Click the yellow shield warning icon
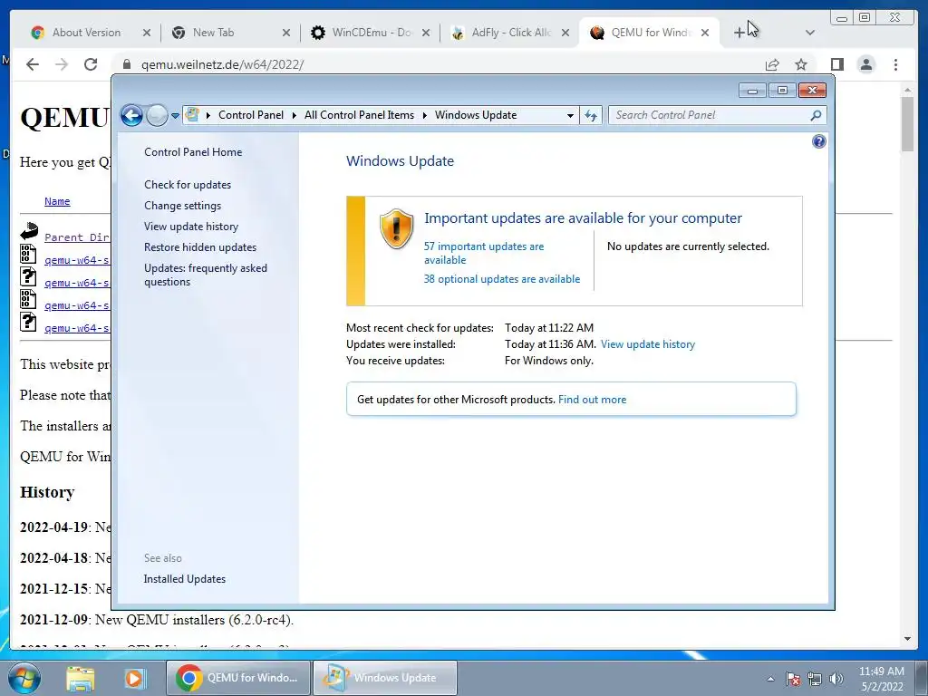The height and width of the screenshot is (696, 928). click(396, 228)
